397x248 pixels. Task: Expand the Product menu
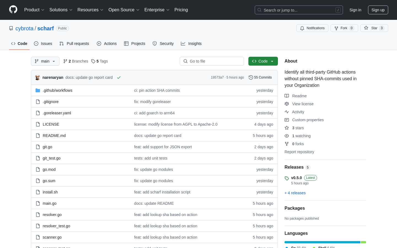[x=34, y=10]
